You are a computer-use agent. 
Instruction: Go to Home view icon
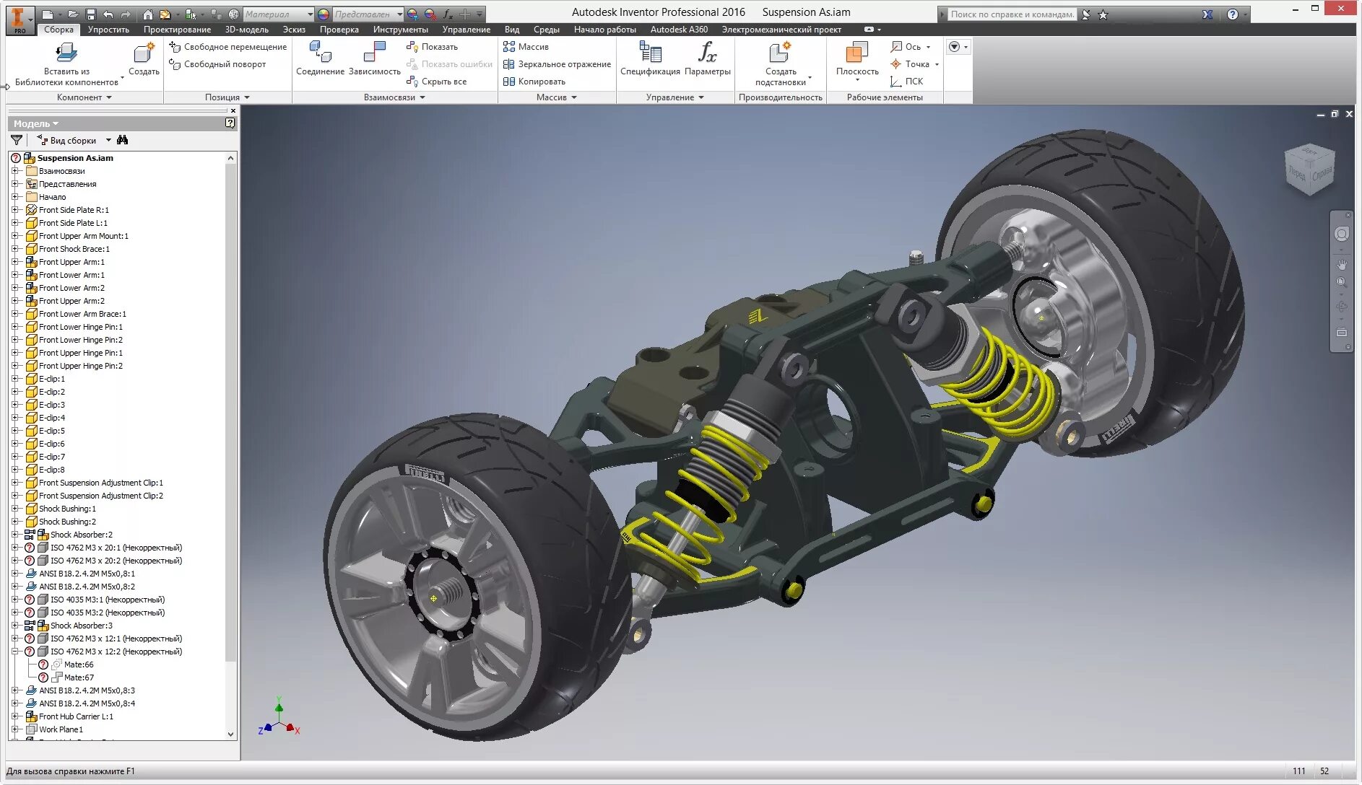point(148,14)
